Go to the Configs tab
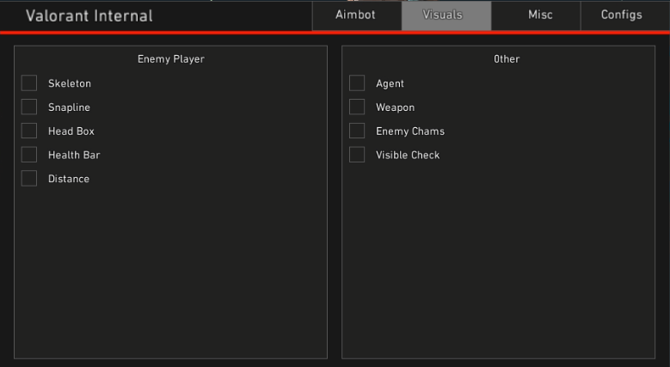The image size is (670, 367). click(x=621, y=15)
